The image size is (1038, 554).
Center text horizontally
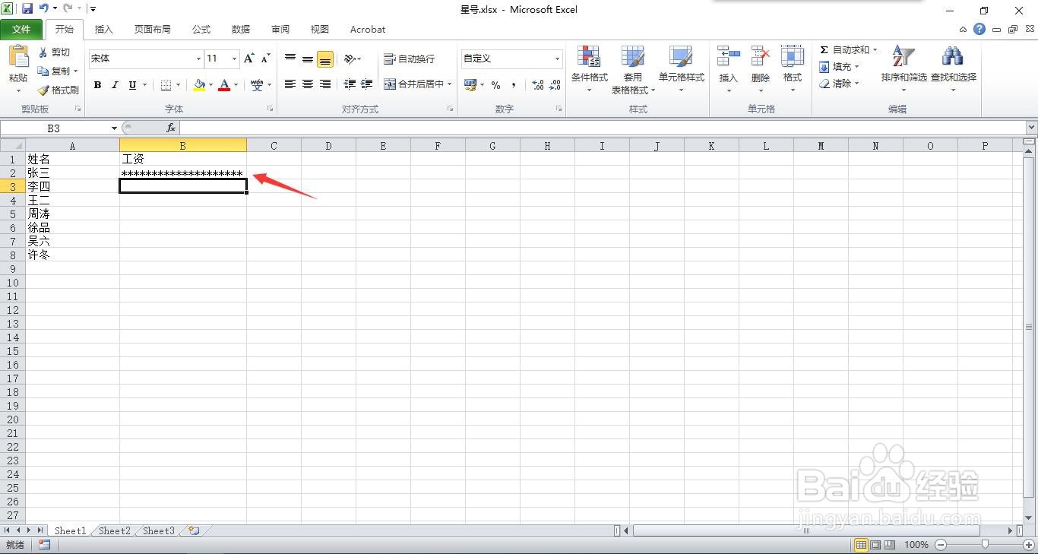[x=308, y=84]
